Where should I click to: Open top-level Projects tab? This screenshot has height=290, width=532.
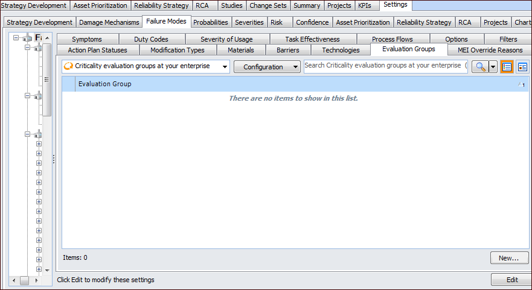tap(339, 5)
